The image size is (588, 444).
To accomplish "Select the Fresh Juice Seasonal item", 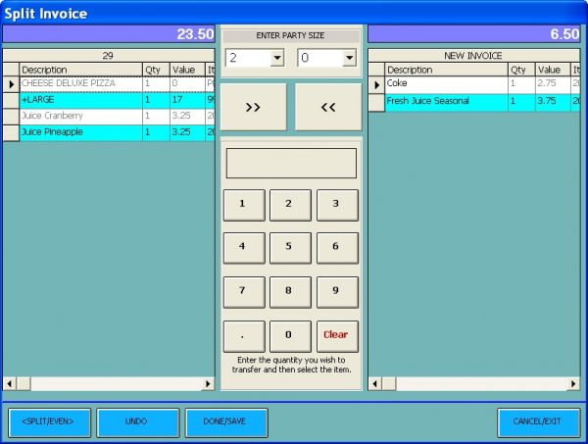I will point(445,101).
